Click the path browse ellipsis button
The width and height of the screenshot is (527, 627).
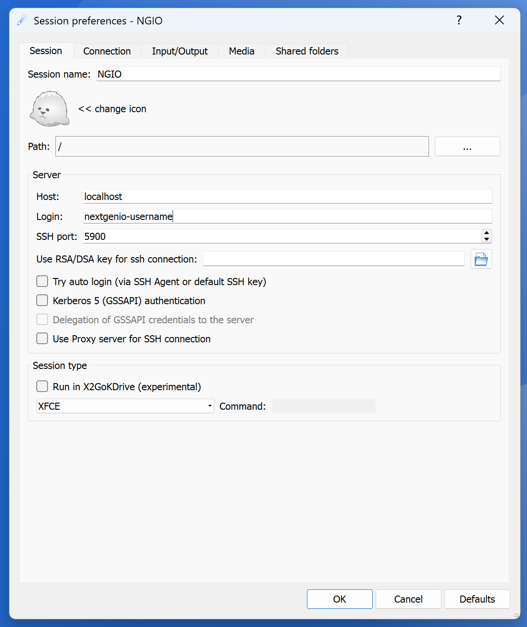[467, 147]
